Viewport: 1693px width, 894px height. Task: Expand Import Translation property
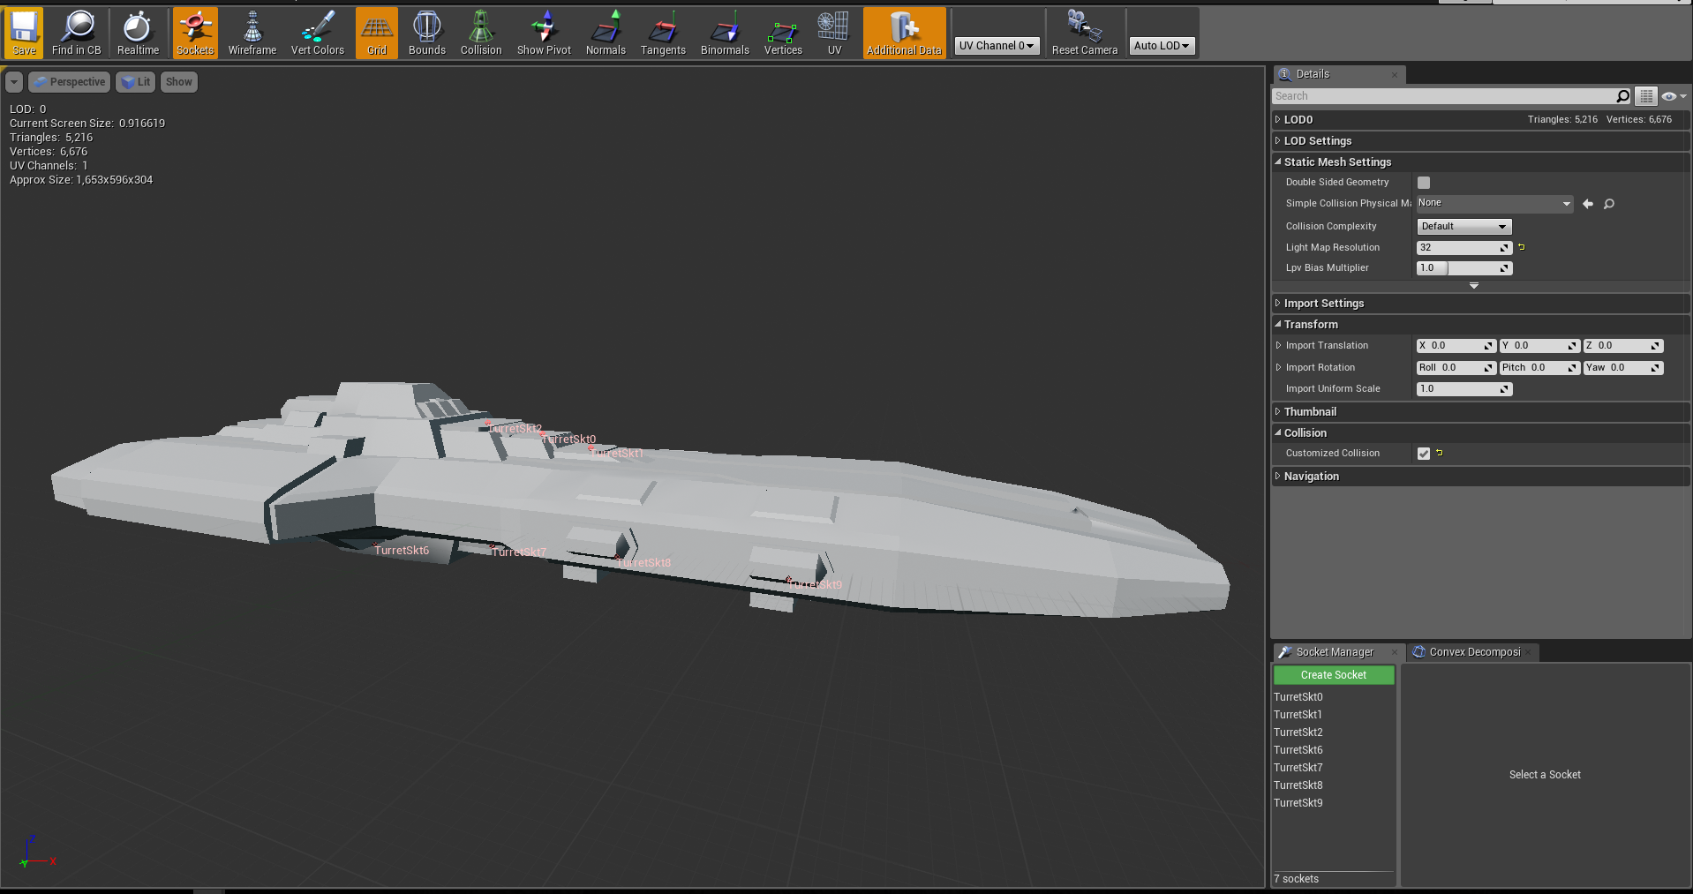click(x=1278, y=346)
